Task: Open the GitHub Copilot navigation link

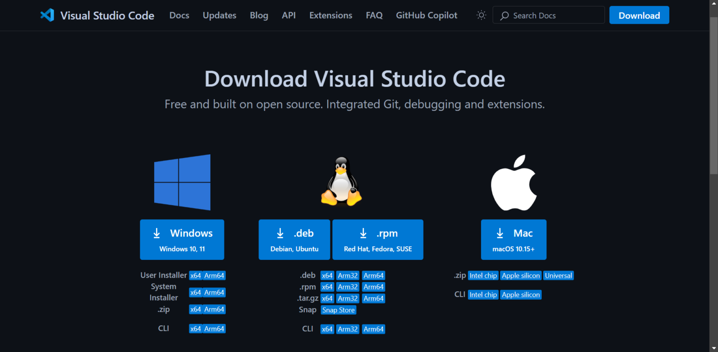Action: 427,15
